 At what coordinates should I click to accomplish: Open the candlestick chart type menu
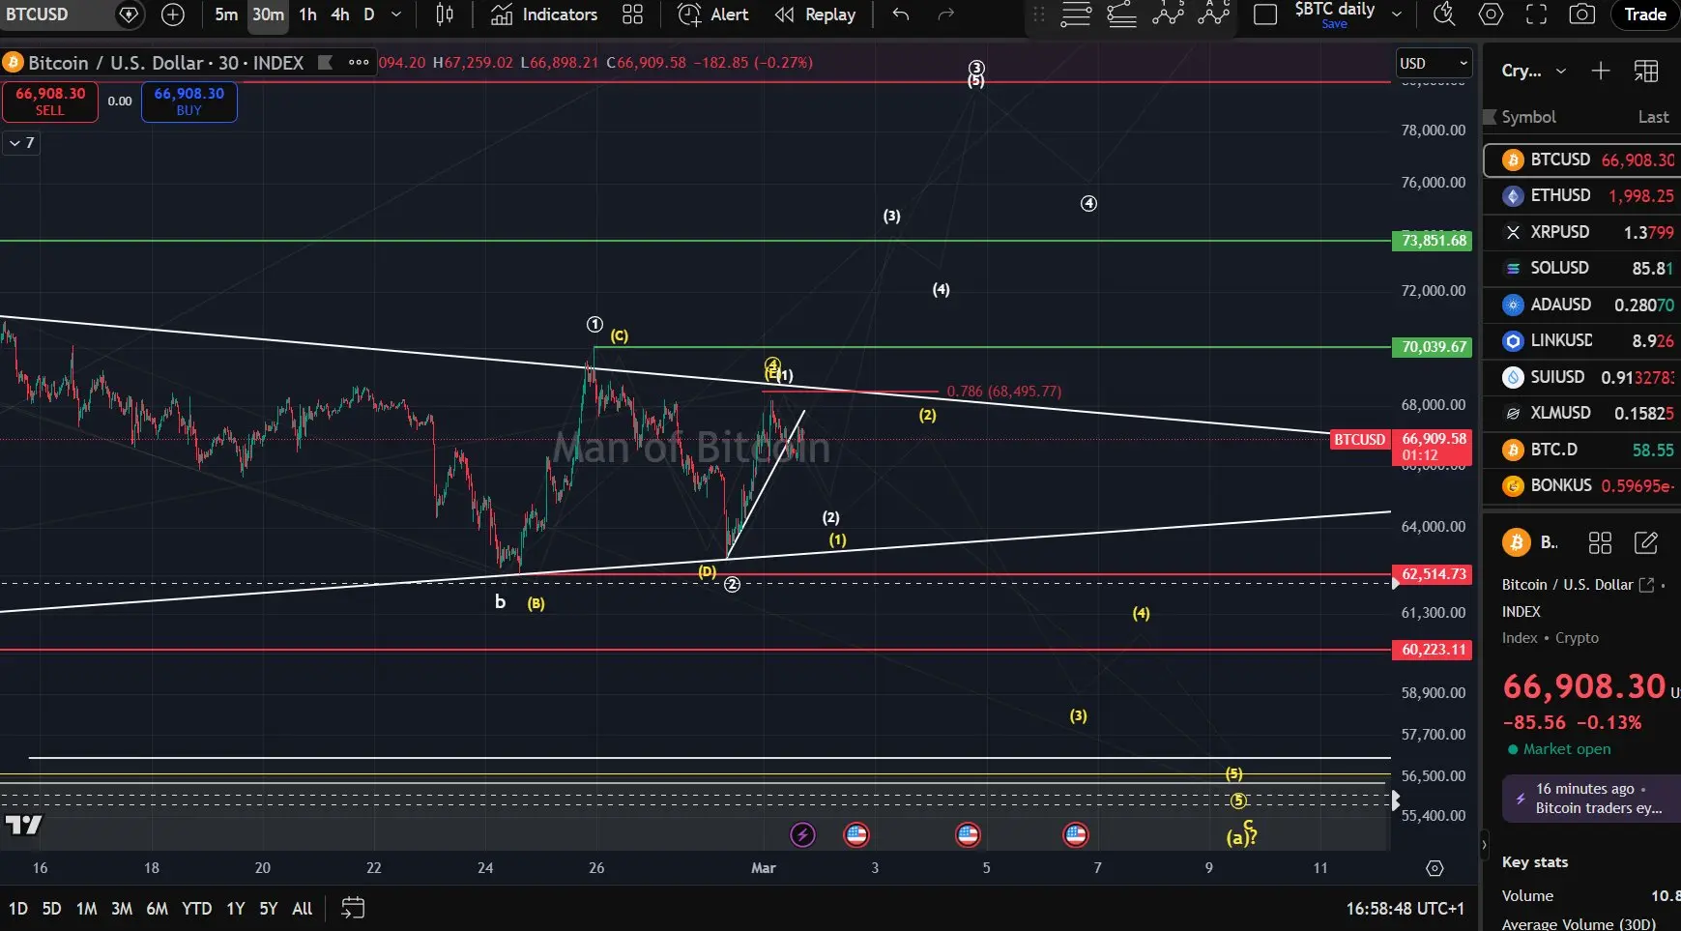click(x=445, y=15)
